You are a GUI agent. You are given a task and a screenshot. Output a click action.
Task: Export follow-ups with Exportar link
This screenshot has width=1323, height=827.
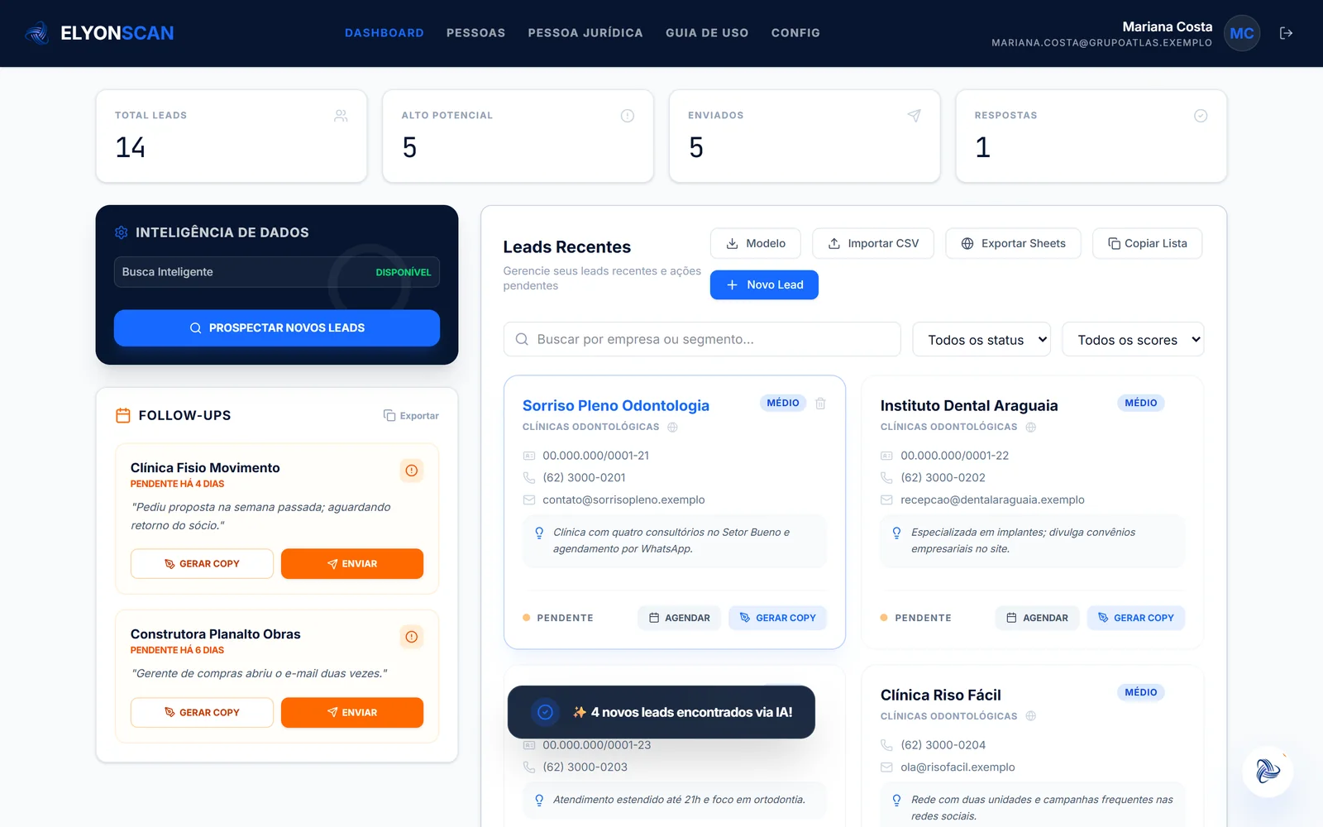tap(411, 416)
